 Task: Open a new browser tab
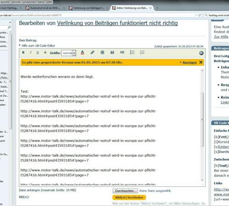157,8
